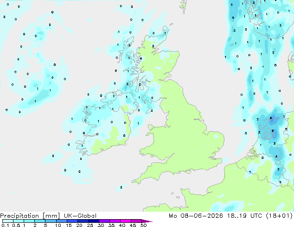Viewport: 294px width, 227px height.
Task: Select the 30–35 mm purple legend swatch
Action: point(104,221)
